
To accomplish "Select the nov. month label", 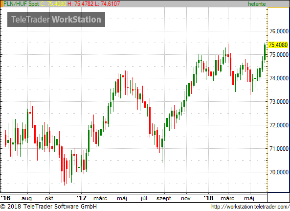I will (186, 198).
